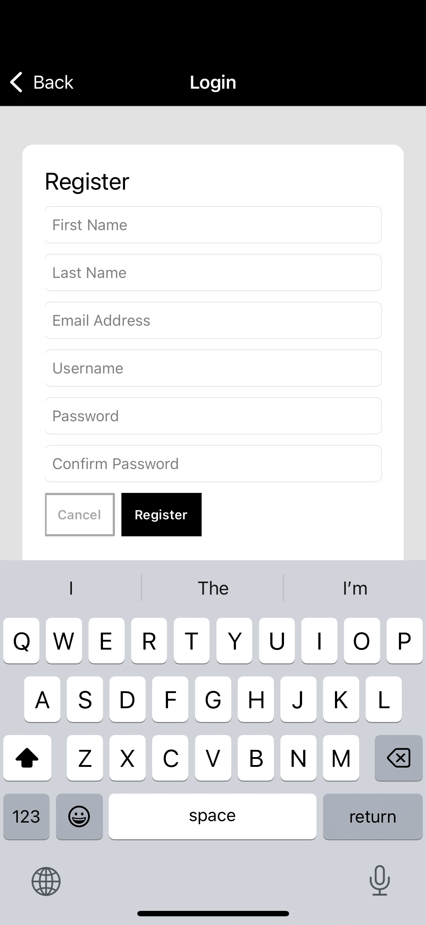426x925 pixels.
Task: Toggle the shift key arrow
Action: [27, 757]
